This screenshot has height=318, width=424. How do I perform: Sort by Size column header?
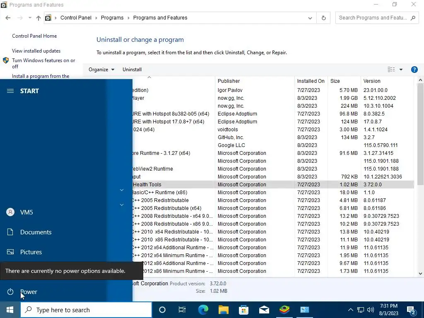coord(344,81)
